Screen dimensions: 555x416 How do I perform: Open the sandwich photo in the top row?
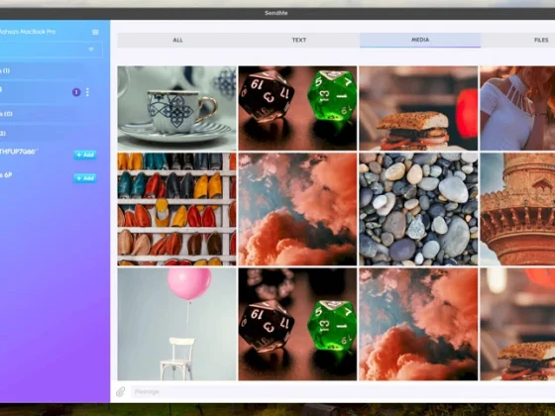click(x=418, y=108)
